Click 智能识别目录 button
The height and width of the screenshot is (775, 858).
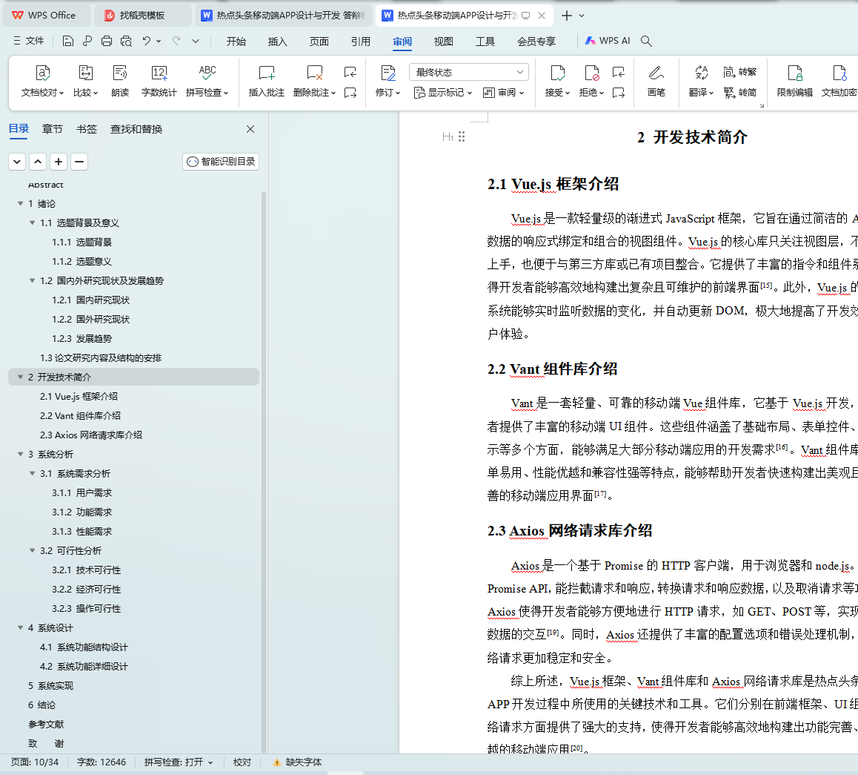click(221, 162)
